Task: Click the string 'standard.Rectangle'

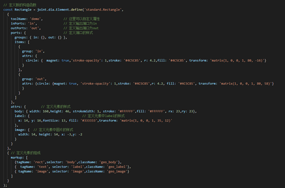Action: coord(103,10)
